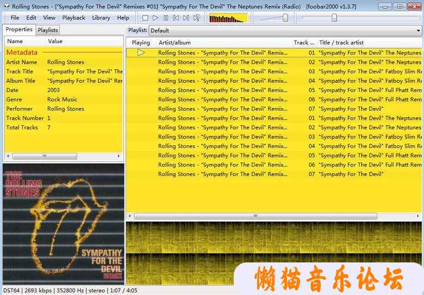Image resolution: width=424 pixels, height=295 pixels.
Task: Select the Track Title property row
Action: [x=64, y=72]
